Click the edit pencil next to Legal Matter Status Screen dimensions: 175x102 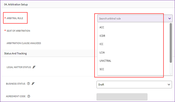point(34,67)
